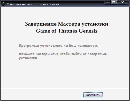
Task: Maximize the Установка installer window
Action: (x=114, y=2)
